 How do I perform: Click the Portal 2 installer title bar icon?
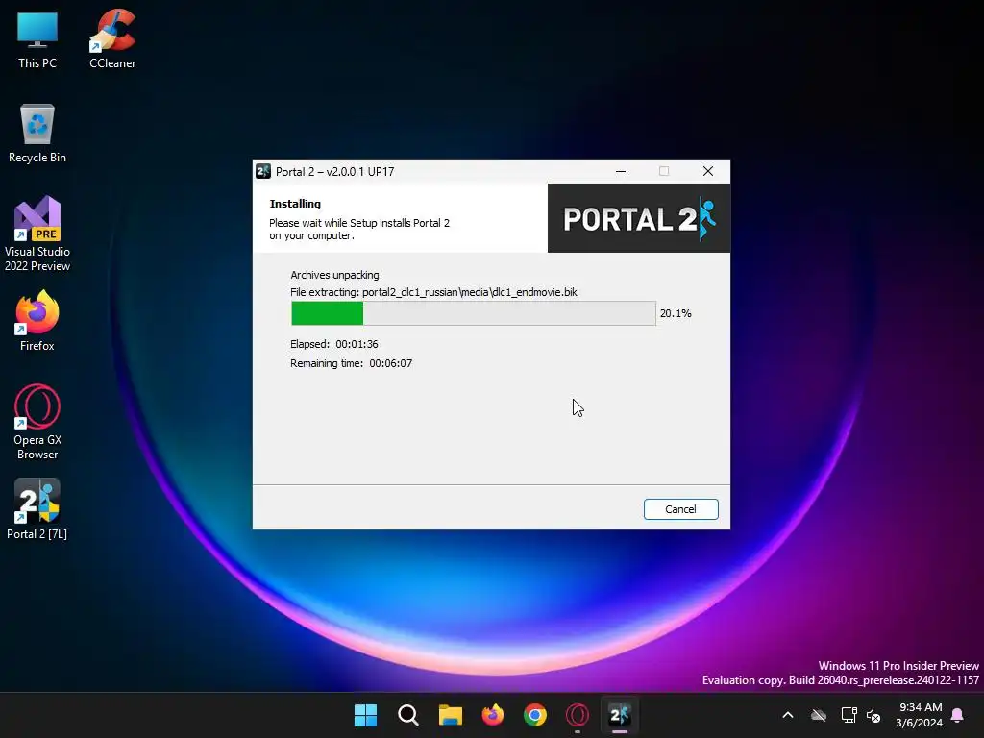coord(263,171)
